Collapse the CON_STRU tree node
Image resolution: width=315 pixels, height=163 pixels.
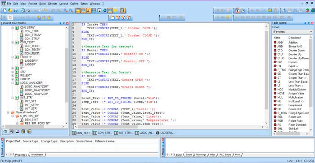tap(13, 28)
